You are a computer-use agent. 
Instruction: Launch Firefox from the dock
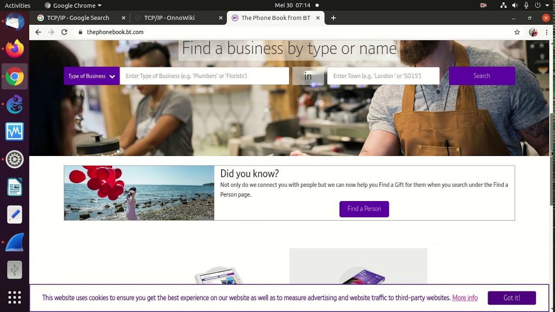click(x=14, y=49)
